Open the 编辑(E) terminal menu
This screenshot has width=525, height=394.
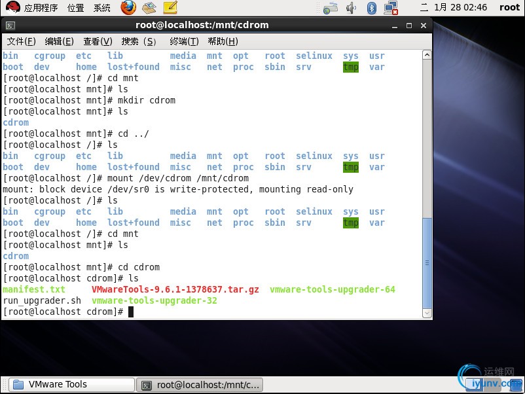[60, 41]
